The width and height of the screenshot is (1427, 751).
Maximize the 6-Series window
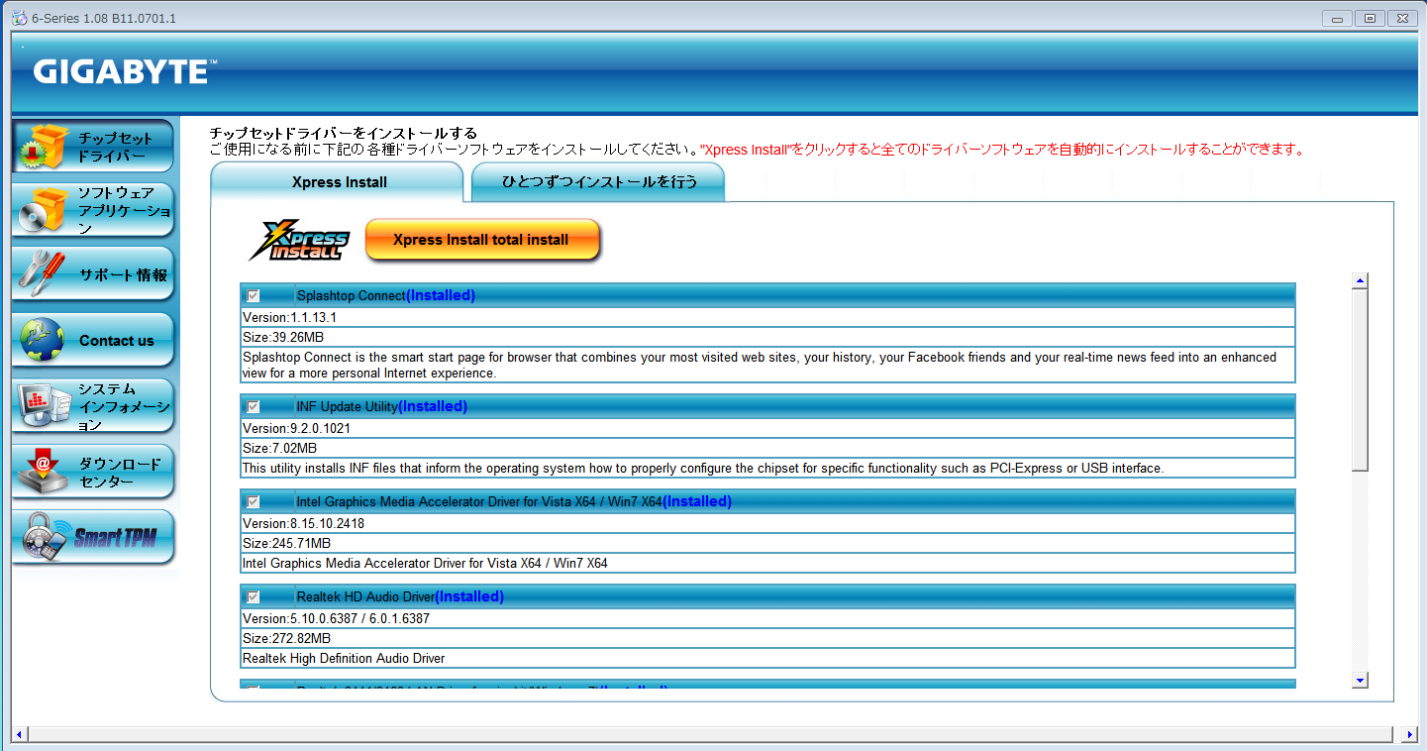coord(1370,18)
